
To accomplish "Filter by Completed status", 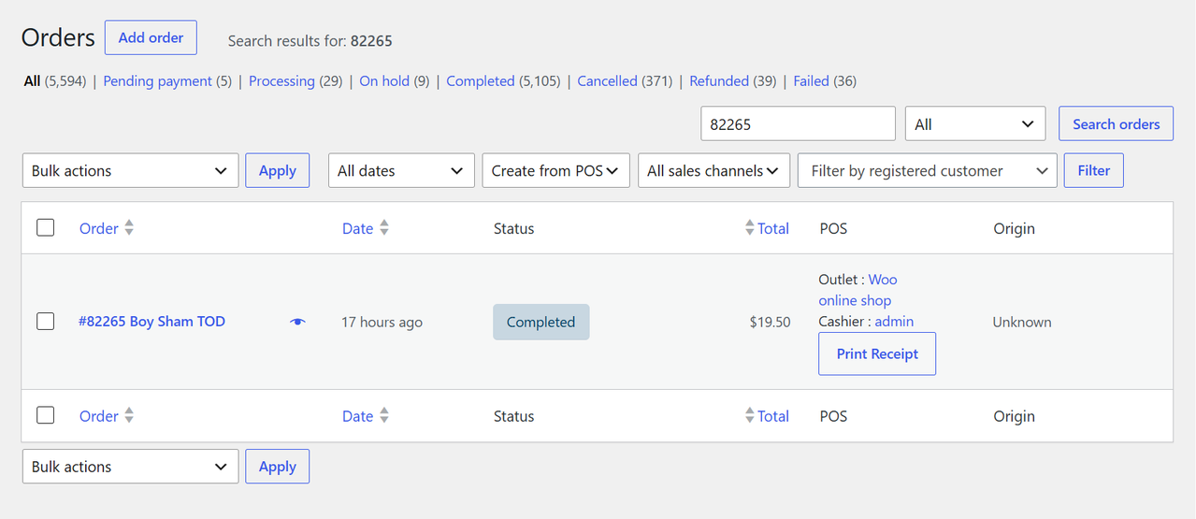I will (481, 81).
